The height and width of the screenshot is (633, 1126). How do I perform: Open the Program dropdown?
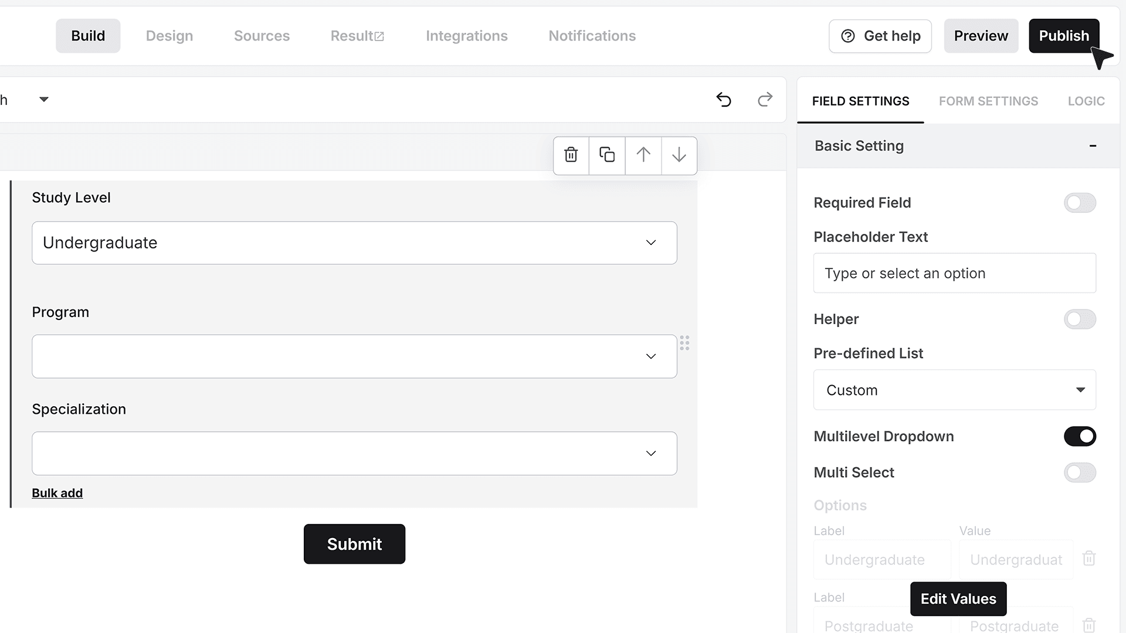[354, 356]
